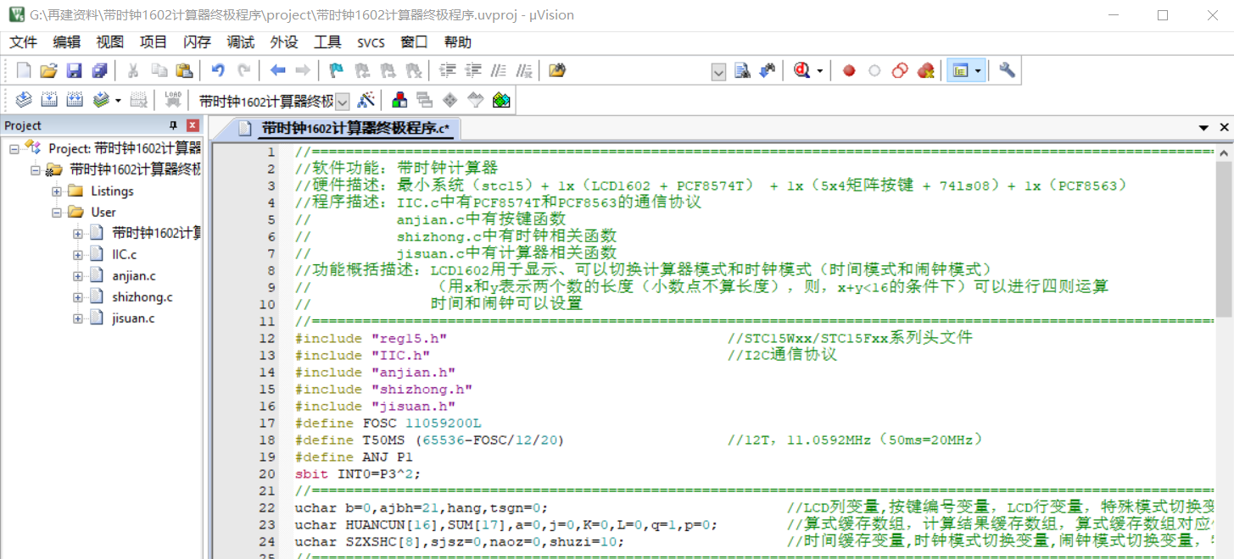Open editor tab list dropdown arrow
Image resolution: width=1234 pixels, height=559 pixels.
(x=1203, y=128)
